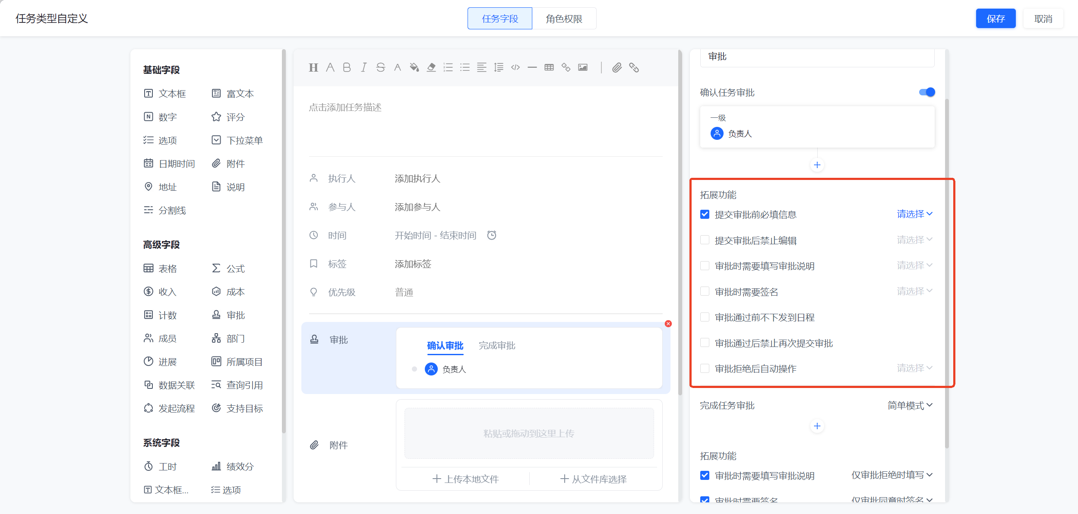
Task: Check 审批时需要签名 checkbox
Action: [x=705, y=292]
